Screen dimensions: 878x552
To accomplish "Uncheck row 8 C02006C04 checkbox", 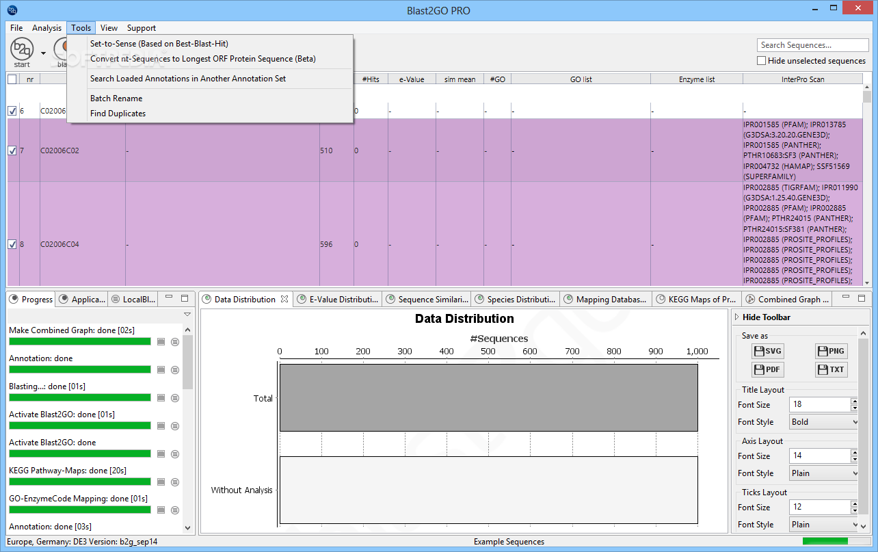I will click(x=12, y=244).
